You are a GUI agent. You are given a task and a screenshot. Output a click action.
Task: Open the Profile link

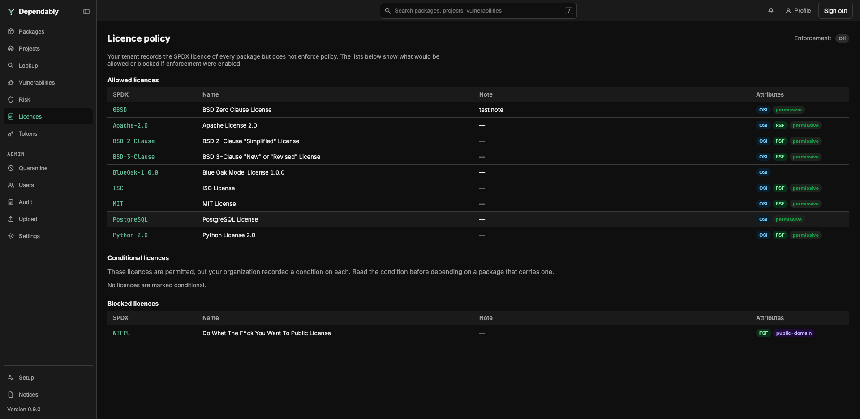coord(798,11)
